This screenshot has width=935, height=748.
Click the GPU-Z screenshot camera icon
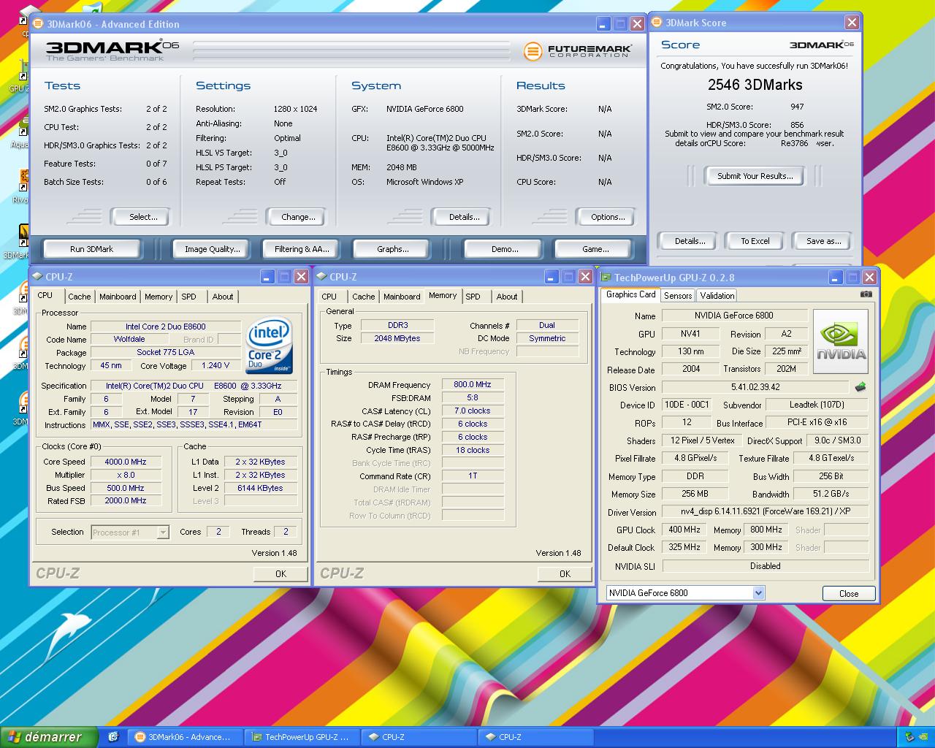tap(866, 294)
